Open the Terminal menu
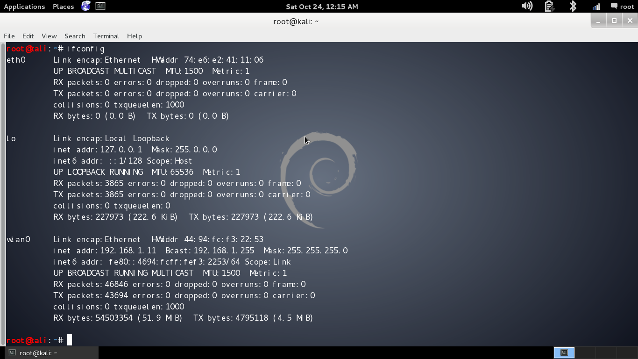This screenshot has width=638, height=359. click(x=106, y=36)
